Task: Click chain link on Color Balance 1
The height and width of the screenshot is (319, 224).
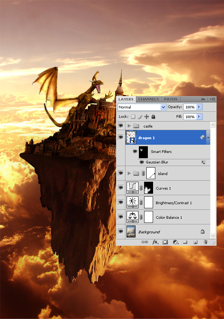Action: point(141,217)
